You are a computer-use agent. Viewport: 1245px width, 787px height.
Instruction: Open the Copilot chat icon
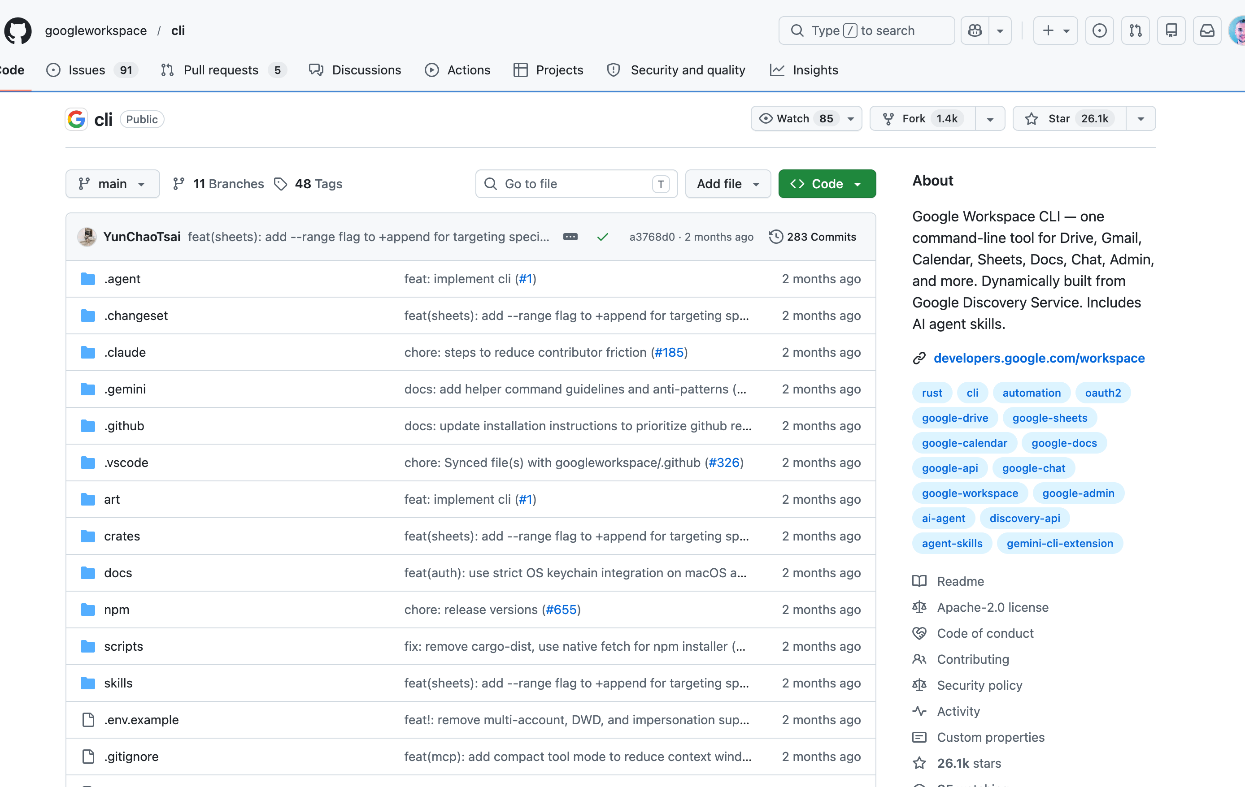tap(975, 30)
